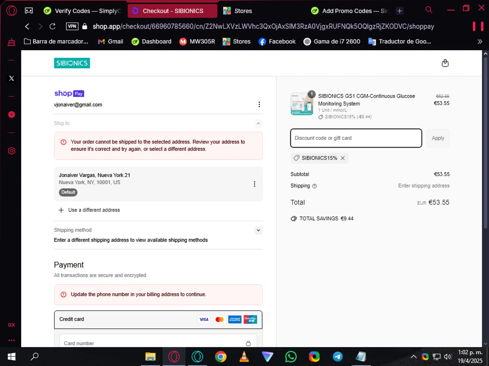Open Traductor de Google bookmark

[400, 42]
